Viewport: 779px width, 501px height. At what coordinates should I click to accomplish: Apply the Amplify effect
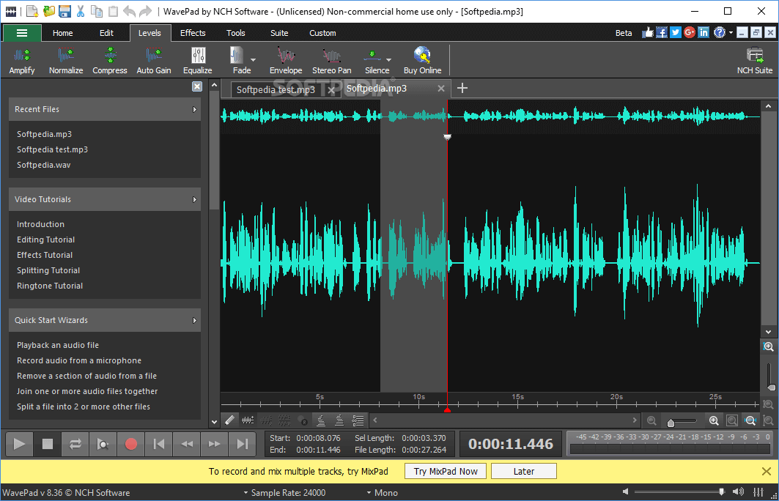click(x=22, y=61)
